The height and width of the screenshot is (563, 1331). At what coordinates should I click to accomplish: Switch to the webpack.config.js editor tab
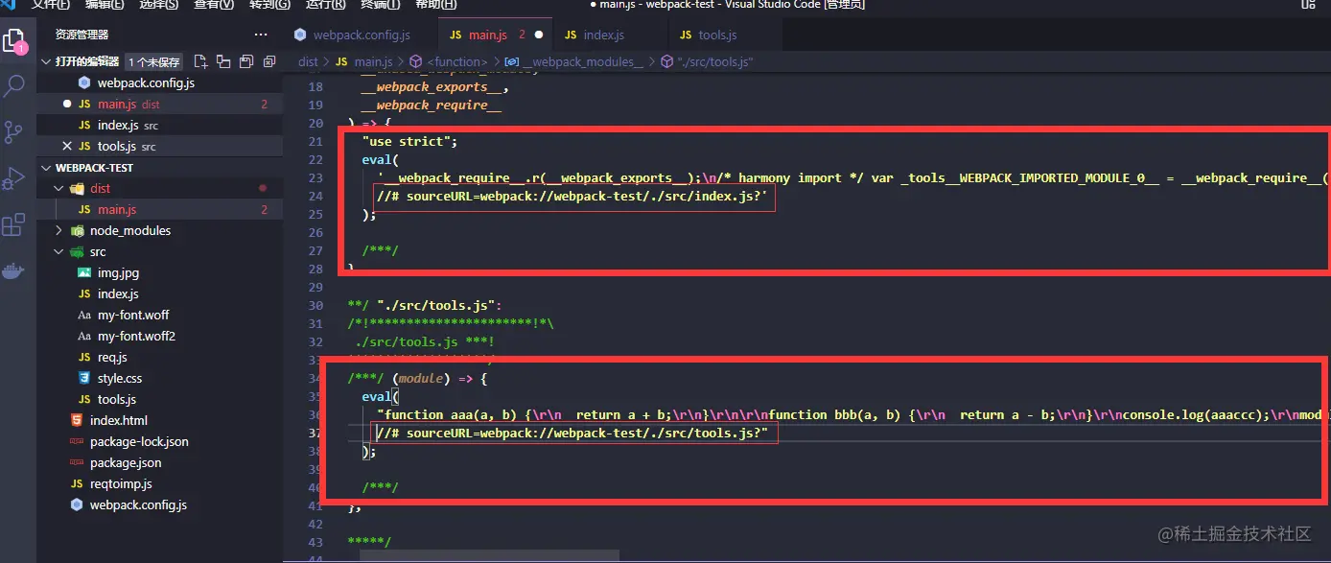(360, 35)
